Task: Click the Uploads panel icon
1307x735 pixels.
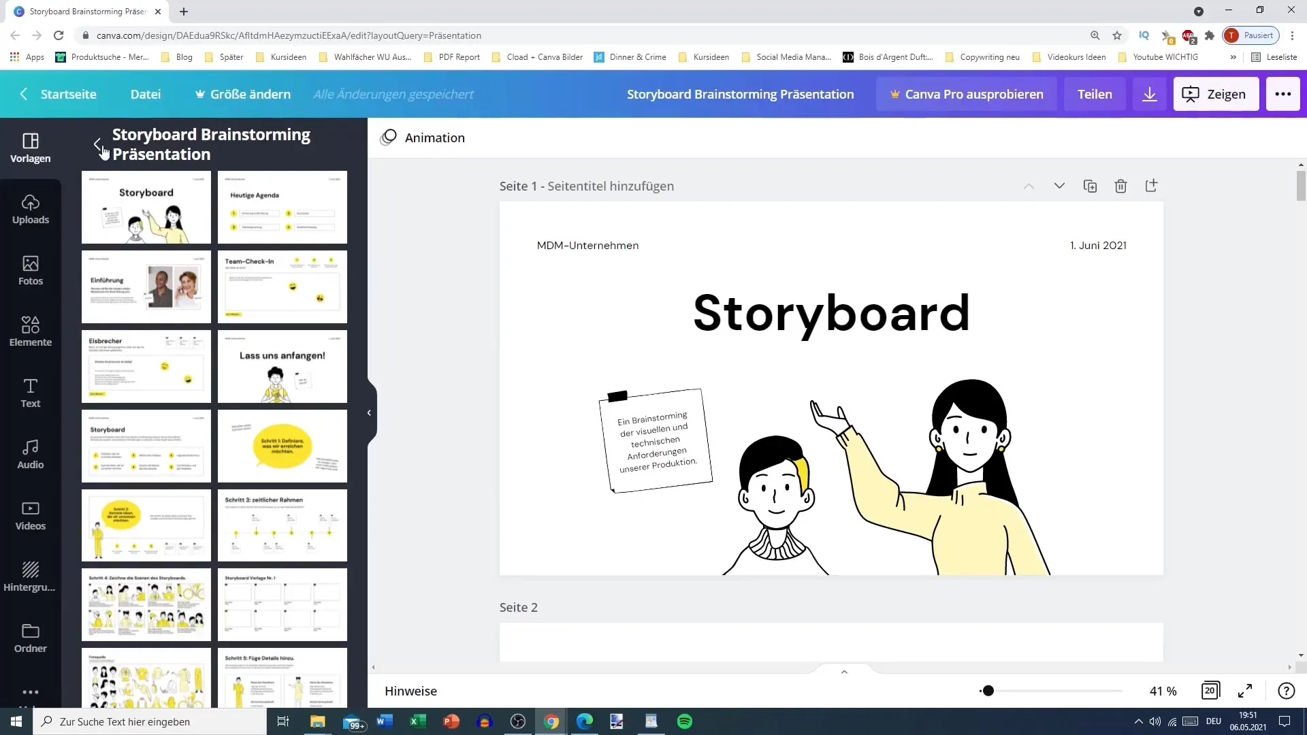Action: (31, 209)
